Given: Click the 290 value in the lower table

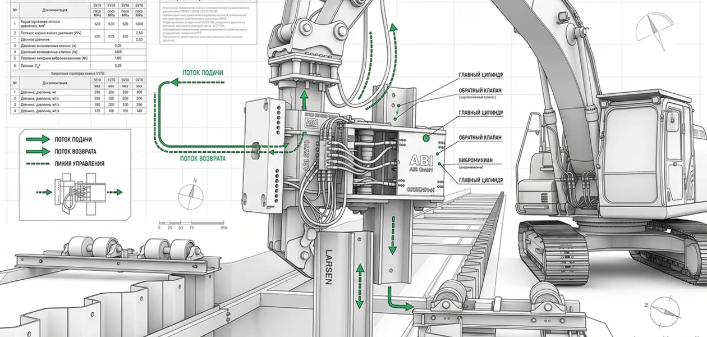Looking at the screenshot, I should (139, 104).
